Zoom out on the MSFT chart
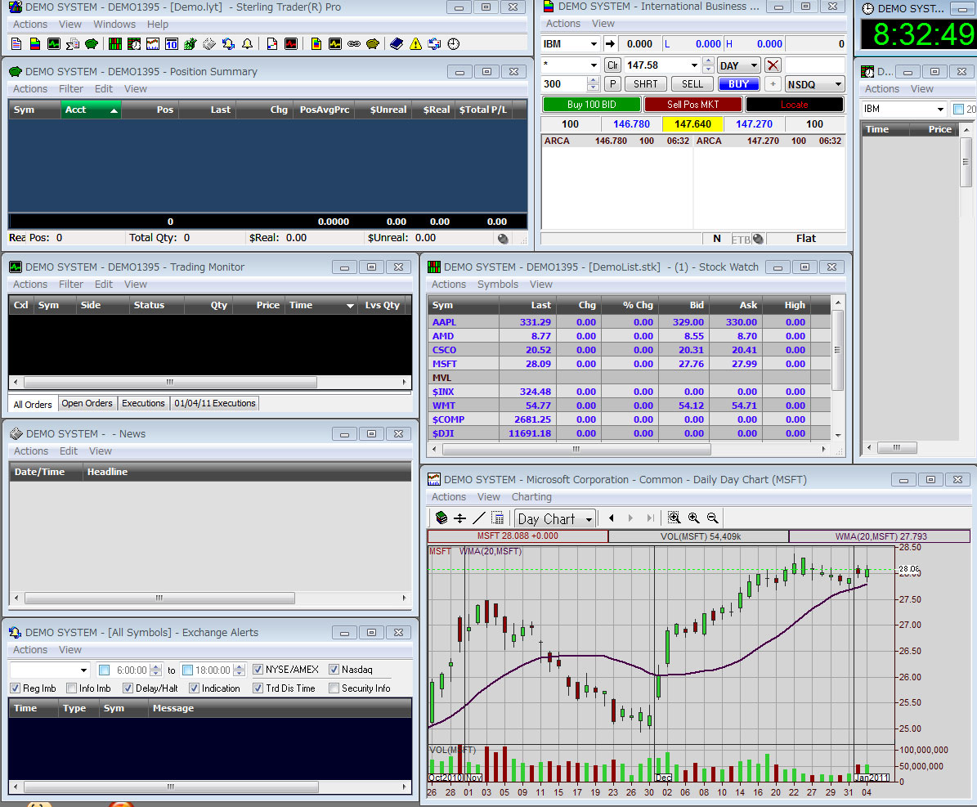 click(x=712, y=518)
